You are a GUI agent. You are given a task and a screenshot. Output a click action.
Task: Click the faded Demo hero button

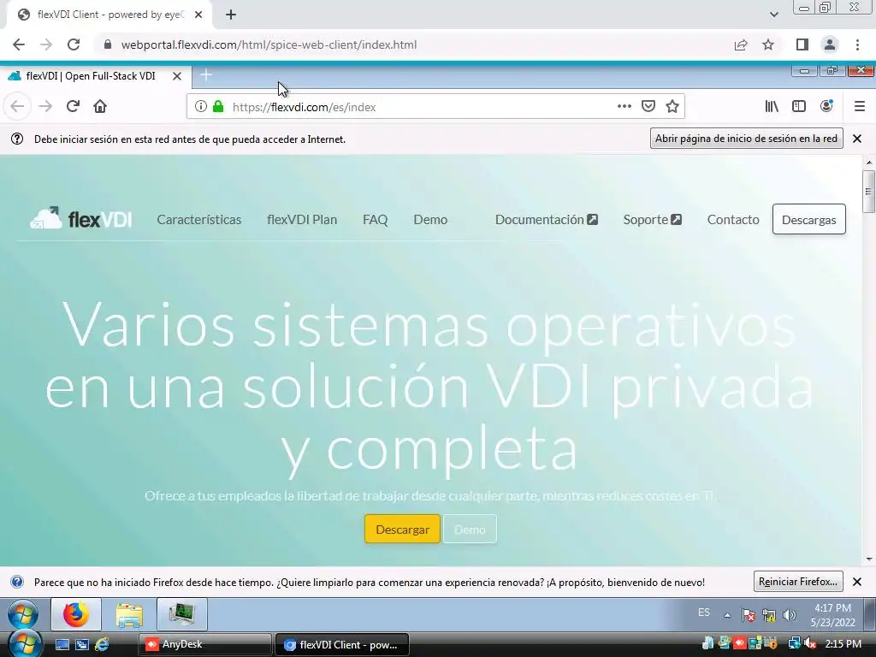point(470,529)
